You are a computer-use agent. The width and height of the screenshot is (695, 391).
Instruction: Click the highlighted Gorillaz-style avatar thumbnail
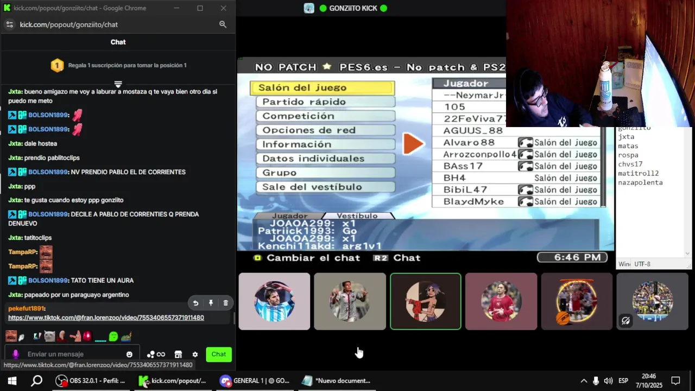tap(426, 301)
